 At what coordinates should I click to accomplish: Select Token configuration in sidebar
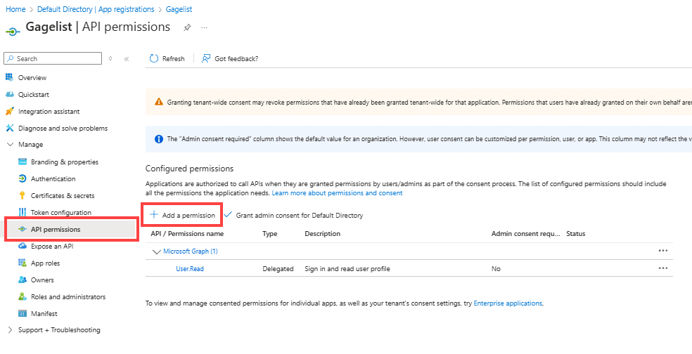click(x=60, y=212)
